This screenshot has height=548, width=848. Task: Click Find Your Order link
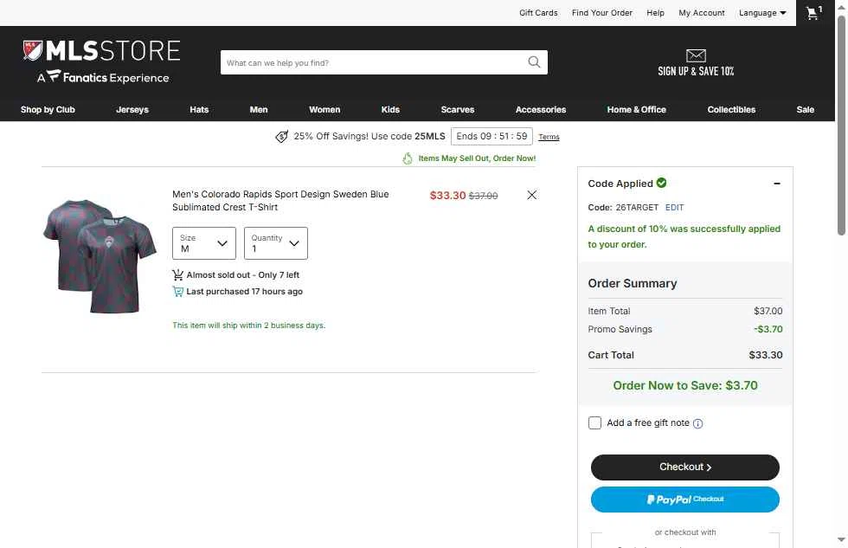(602, 13)
